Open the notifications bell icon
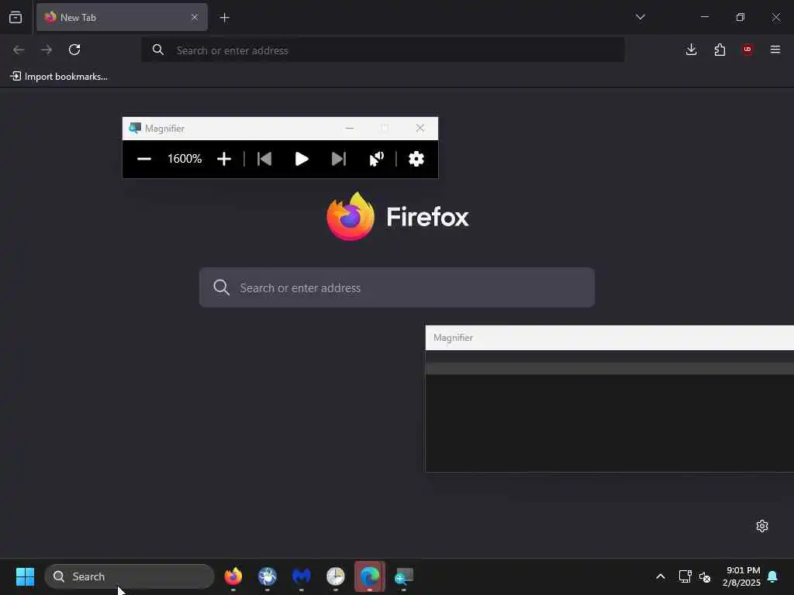 773,576
